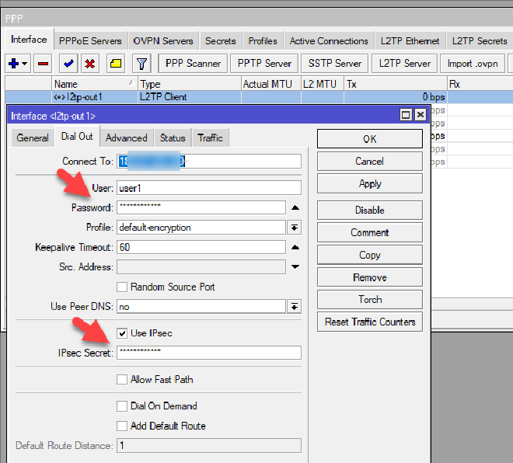Screen dimensions: 513x463
Task: Click the blue plus Add icon
Action: pyautogui.click(x=13, y=64)
